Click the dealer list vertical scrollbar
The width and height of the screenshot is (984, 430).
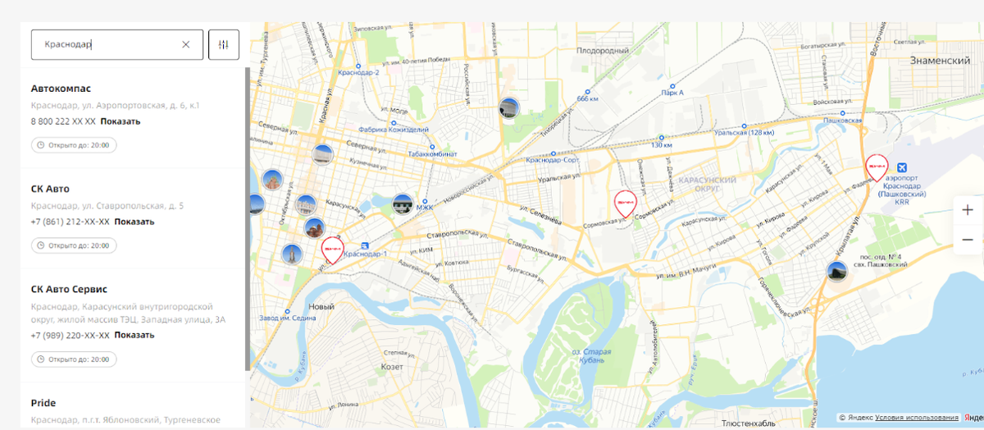(248, 219)
